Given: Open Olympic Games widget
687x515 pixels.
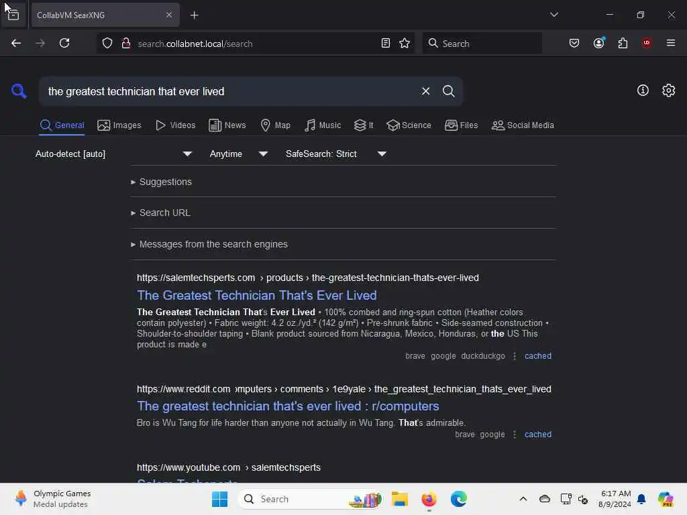Looking at the screenshot, I should click(52, 499).
